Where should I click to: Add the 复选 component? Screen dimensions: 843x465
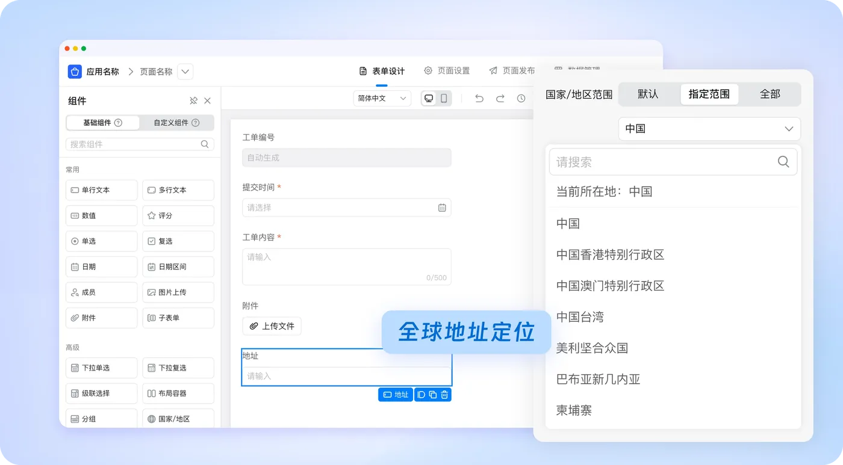[178, 241]
